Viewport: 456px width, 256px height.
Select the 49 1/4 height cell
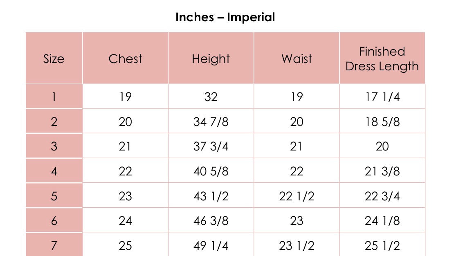(211, 245)
